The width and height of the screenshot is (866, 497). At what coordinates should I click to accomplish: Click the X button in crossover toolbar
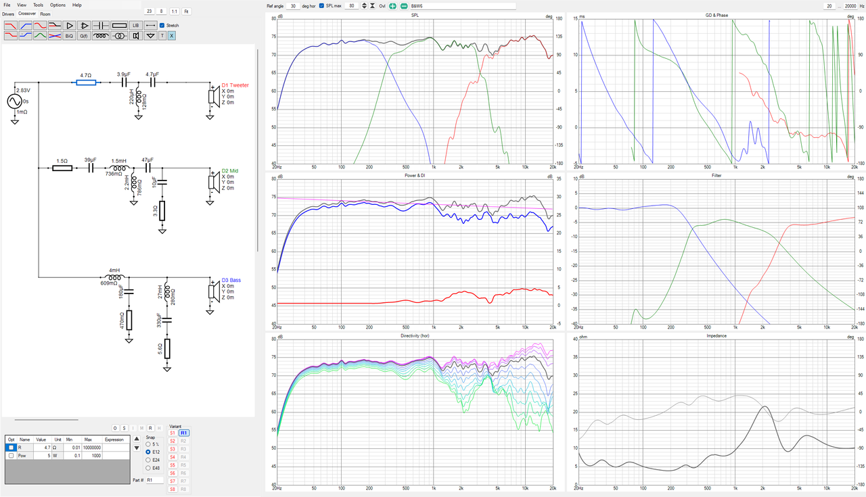(171, 35)
